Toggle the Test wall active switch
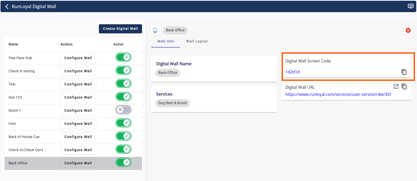Viewport: 417px width, 181px height. 123,84
